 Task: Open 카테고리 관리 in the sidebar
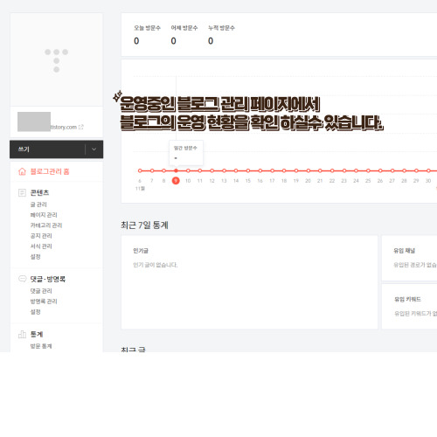pyautogui.click(x=46, y=225)
